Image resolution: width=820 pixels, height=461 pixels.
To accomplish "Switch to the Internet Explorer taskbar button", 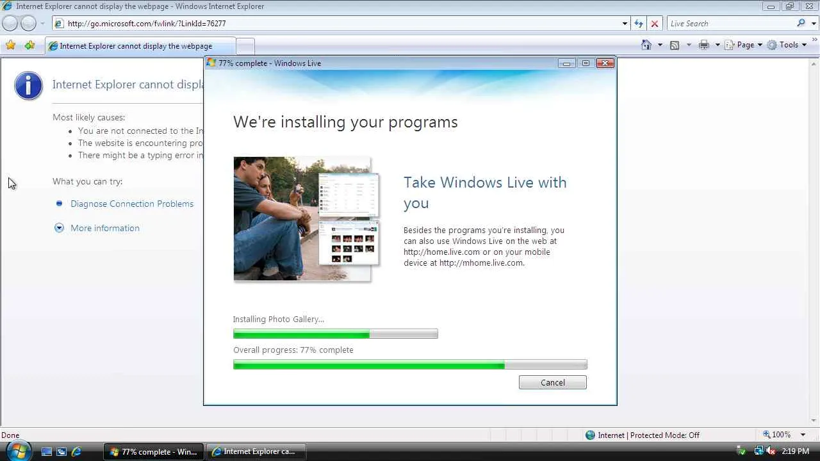I will (256, 451).
